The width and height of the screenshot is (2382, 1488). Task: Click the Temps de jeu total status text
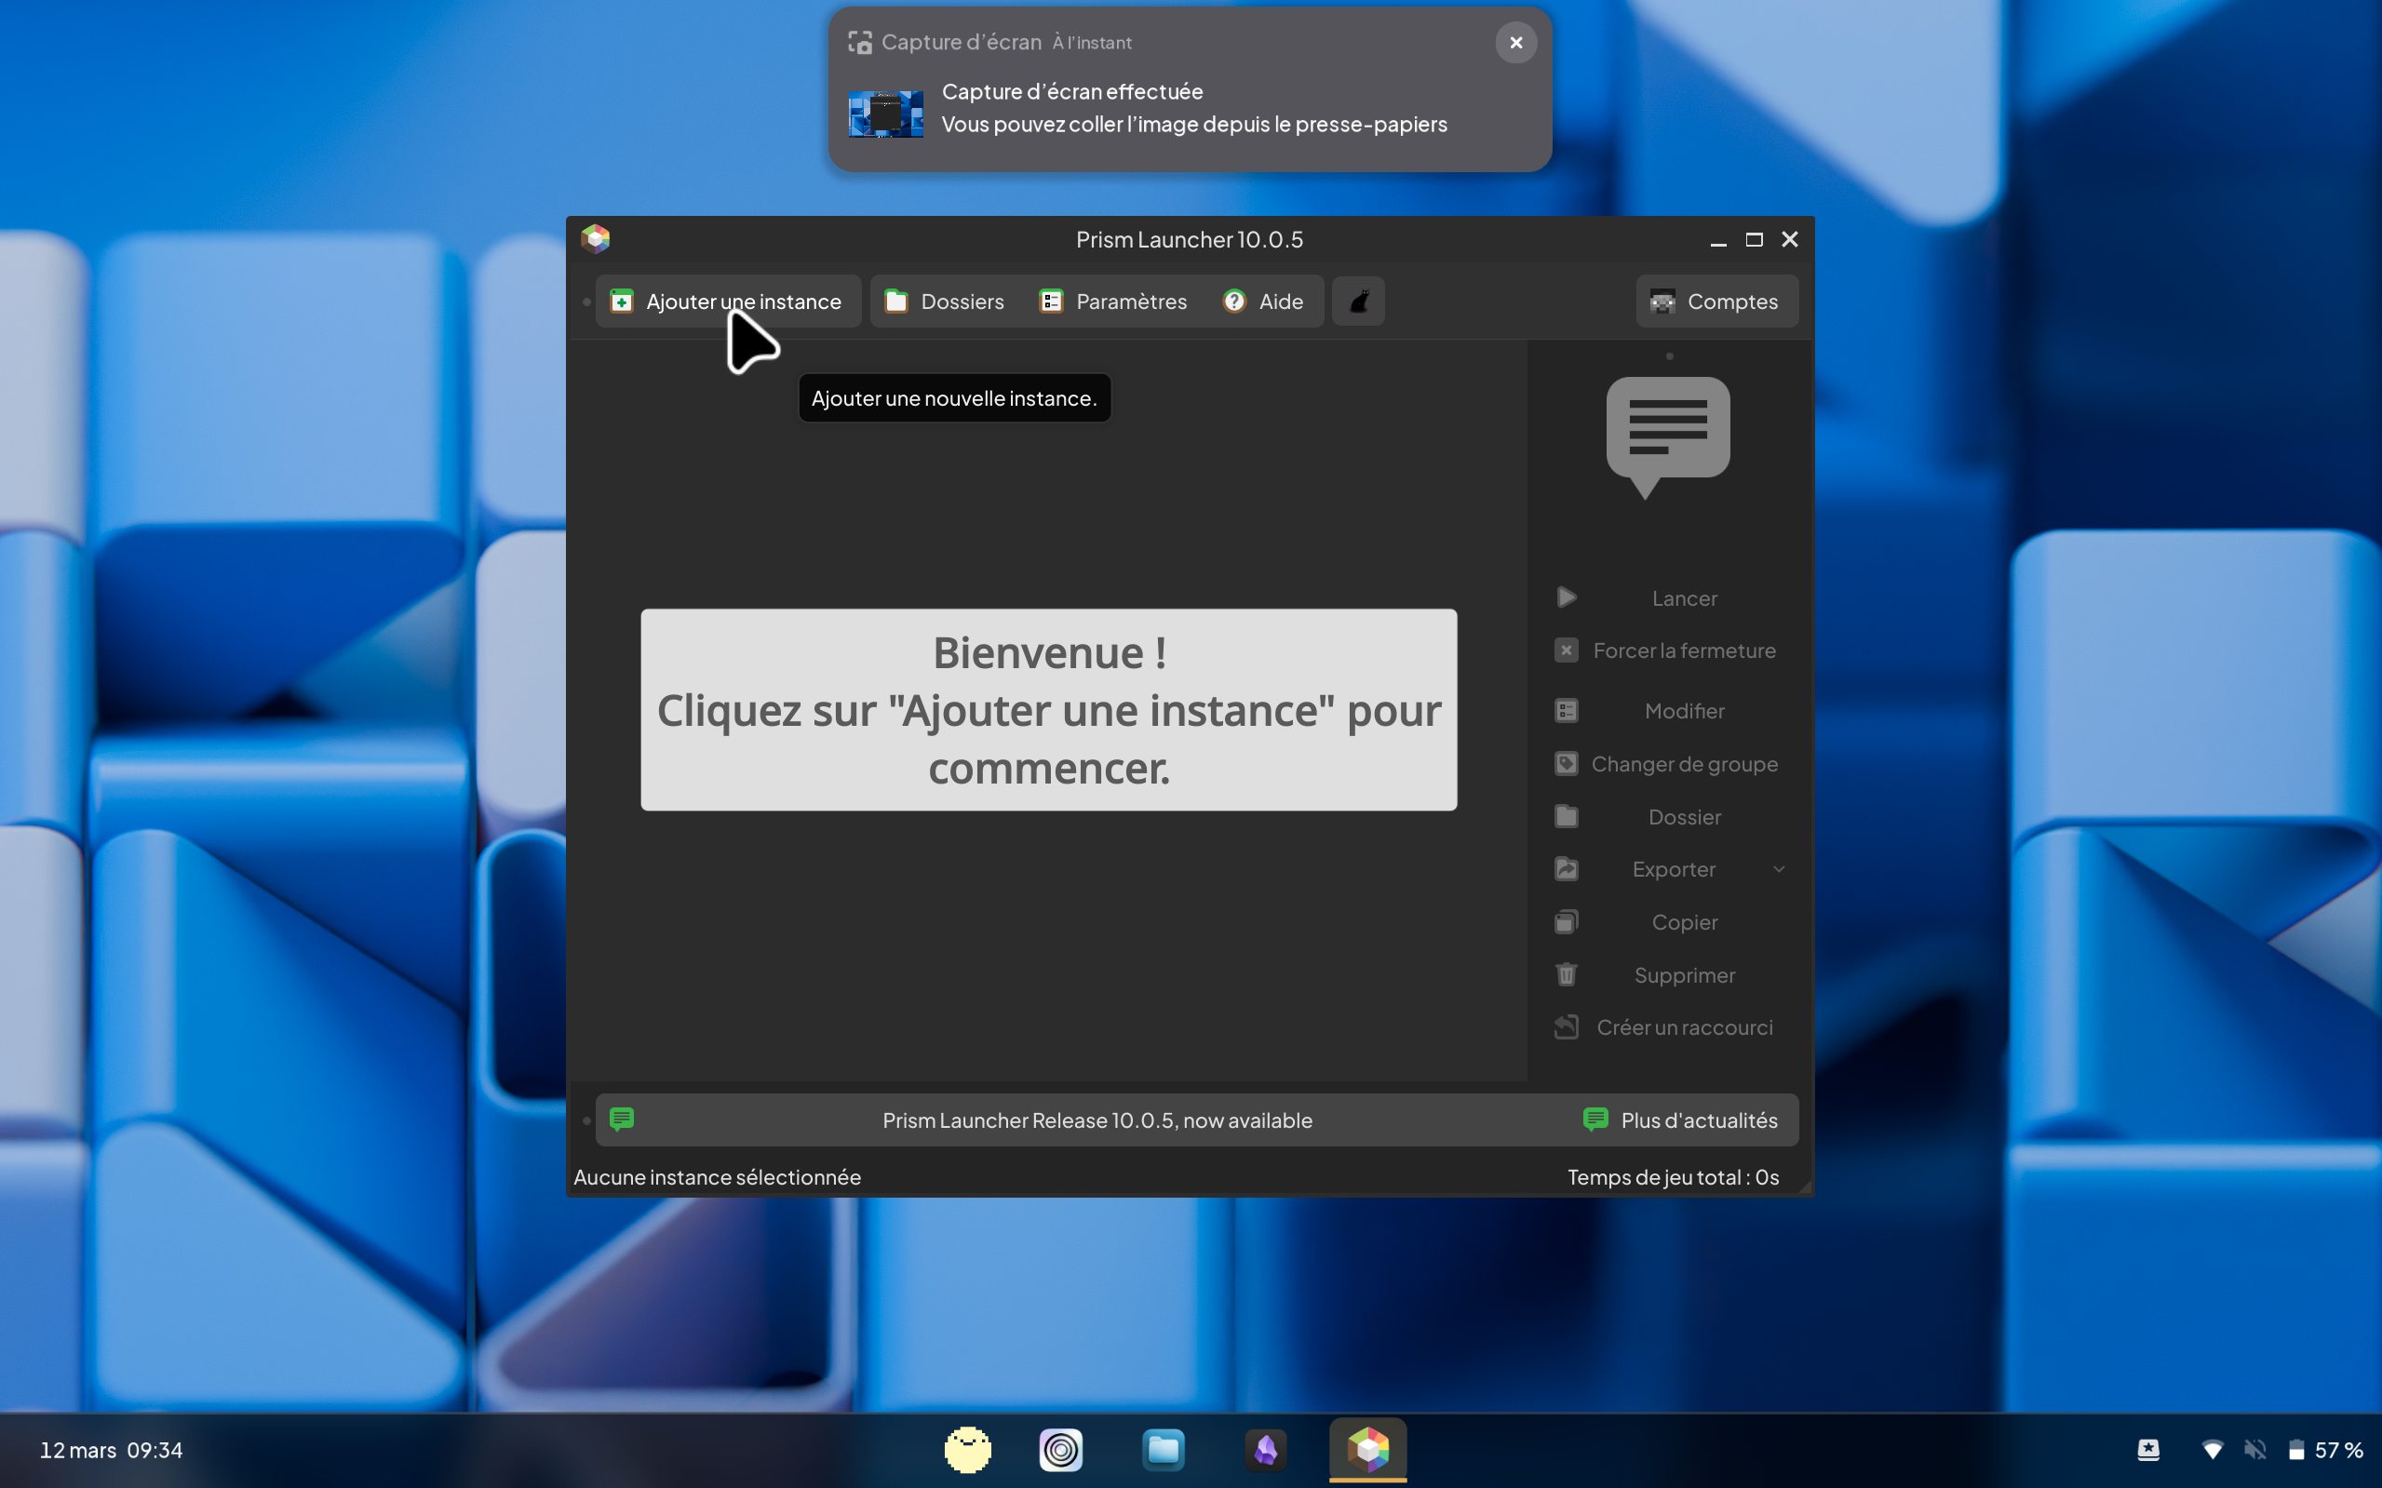[1673, 1177]
